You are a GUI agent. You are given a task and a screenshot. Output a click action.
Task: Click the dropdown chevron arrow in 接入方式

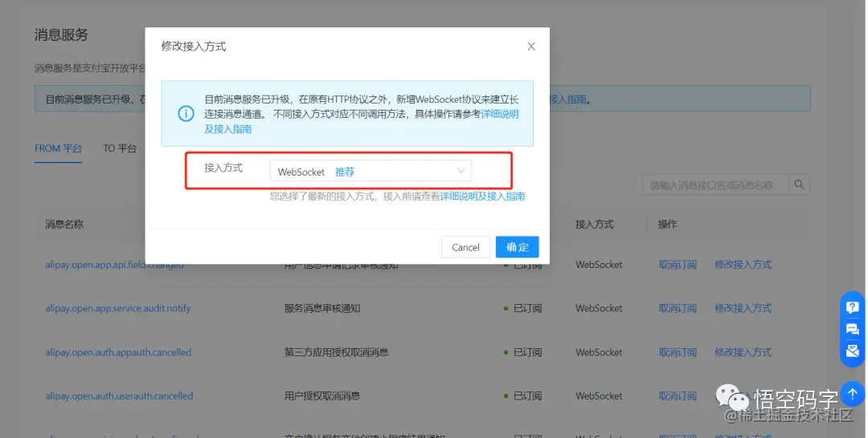click(461, 171)
